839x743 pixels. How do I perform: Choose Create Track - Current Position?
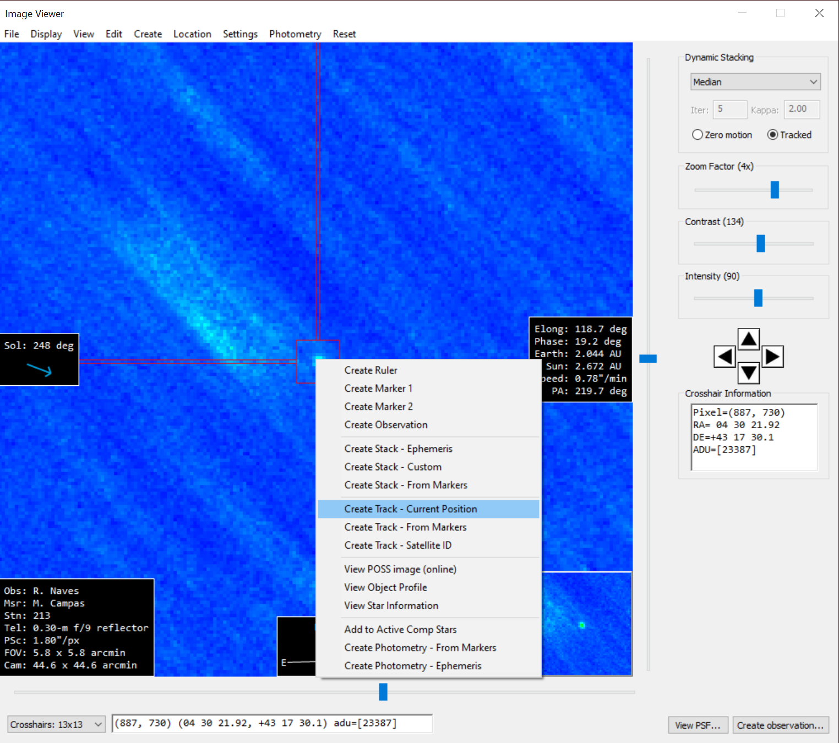pos(410,509)
